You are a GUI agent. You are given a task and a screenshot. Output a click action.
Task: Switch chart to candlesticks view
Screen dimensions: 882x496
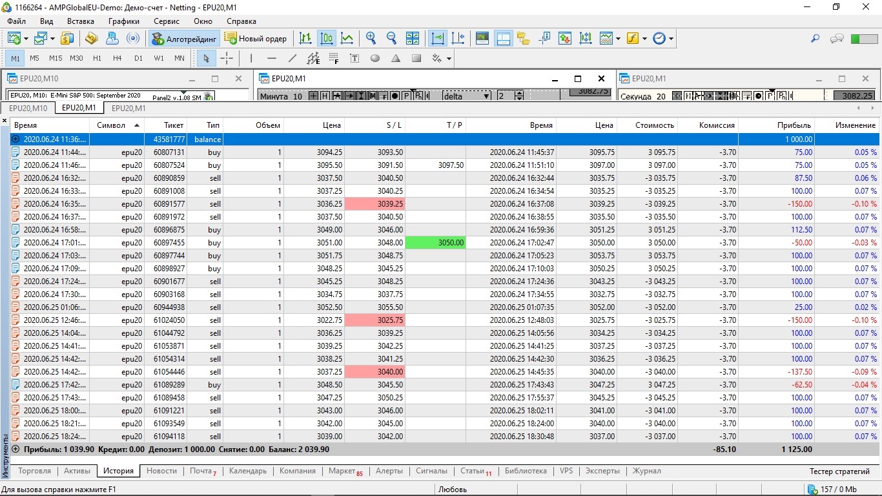tap(327, 39)
